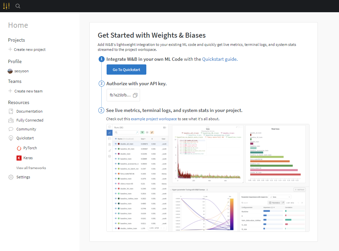Image resolution: width=339 pixels, height=251 pixels.
Task: Open seoyoon profile
Action: (x=22, y=71)
